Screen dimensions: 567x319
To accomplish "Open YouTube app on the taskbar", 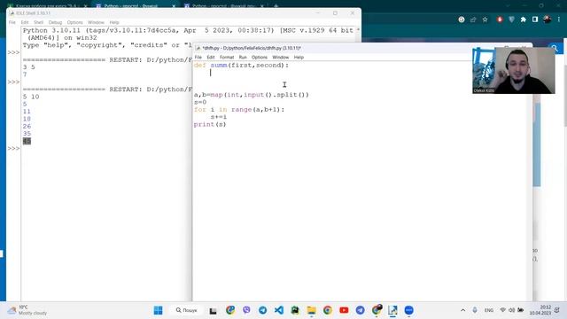I will (x=344, y=310).
